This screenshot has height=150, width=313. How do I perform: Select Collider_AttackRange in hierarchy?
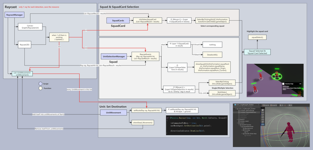pos(246,111)
